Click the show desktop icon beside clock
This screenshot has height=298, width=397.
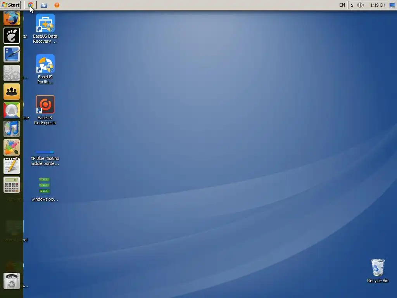tap(392, 5)
